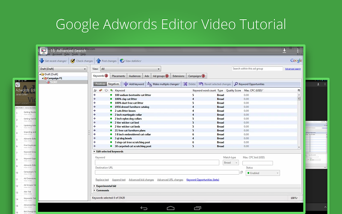Select the 1956 drexel furniture catalog keyword
Screen dimensions: 342x214
tap(132, 107)
